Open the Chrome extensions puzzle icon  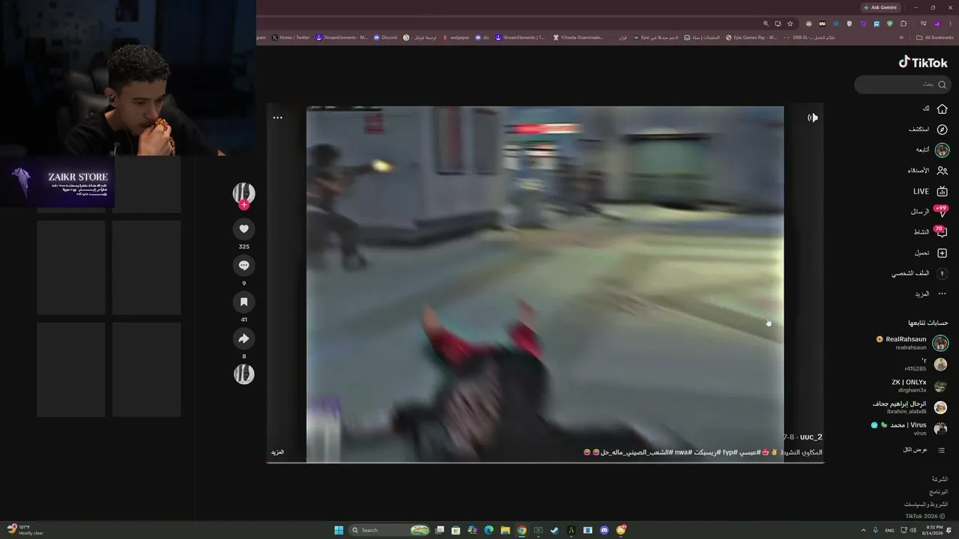click(x=903, y=24)
